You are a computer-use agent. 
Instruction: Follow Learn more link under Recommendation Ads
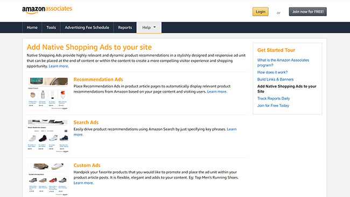pyautogui.click(x=217, y=92)
